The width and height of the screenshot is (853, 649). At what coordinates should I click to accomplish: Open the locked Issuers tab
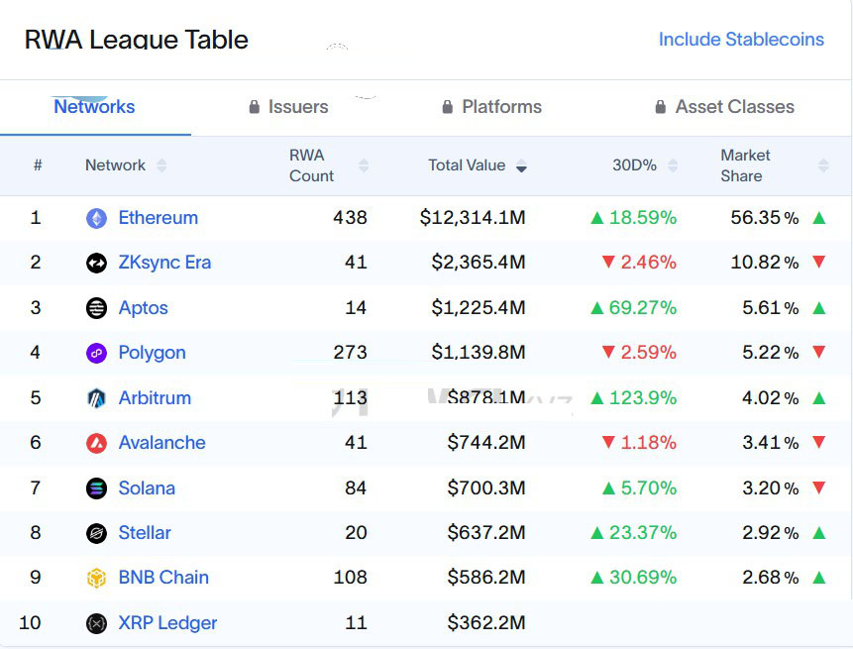[288, 107]
